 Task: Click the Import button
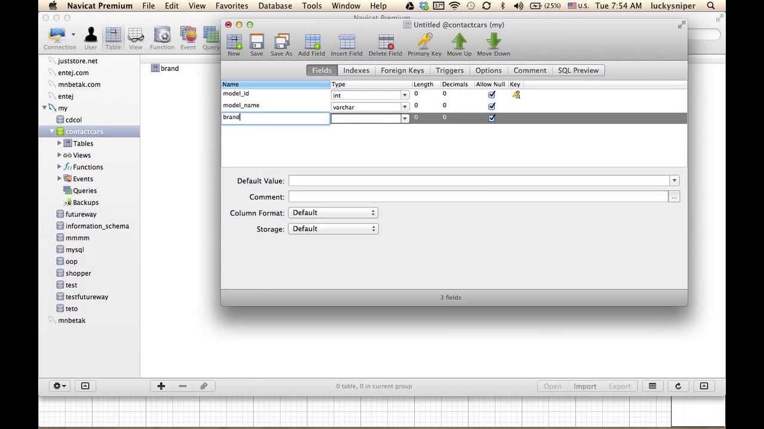(x=585, y=386)
